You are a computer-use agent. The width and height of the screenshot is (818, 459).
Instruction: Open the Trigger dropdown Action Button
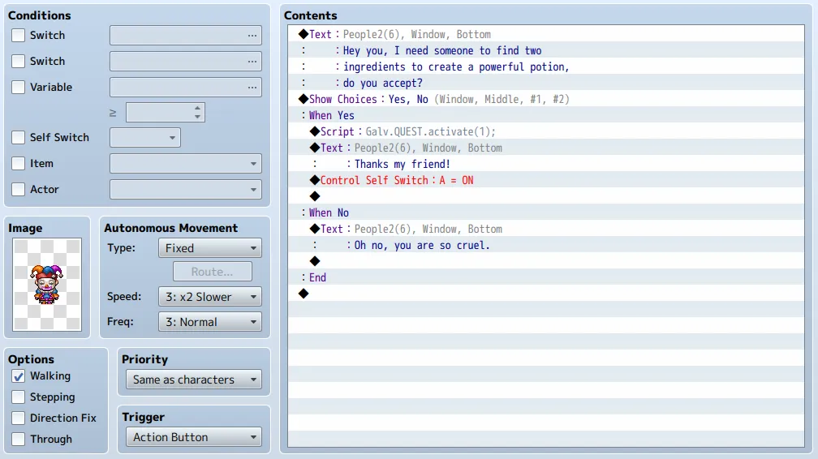coord(193,437)
